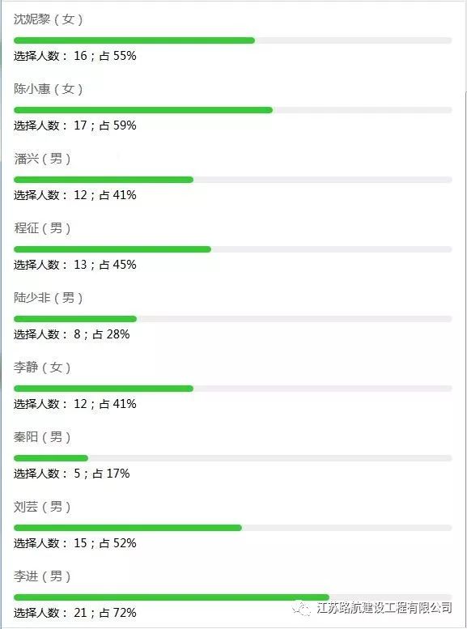This screenshot has width=467, height=629.
Task: Select the 秦阳（男）option label
Action: [x=43, y=437]
